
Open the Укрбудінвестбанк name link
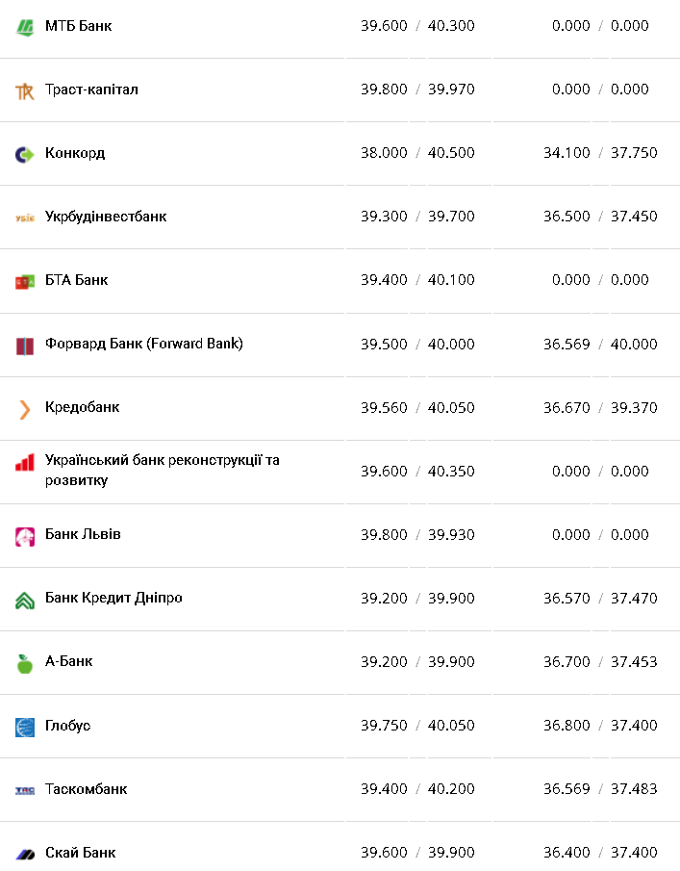coord(106,217)
